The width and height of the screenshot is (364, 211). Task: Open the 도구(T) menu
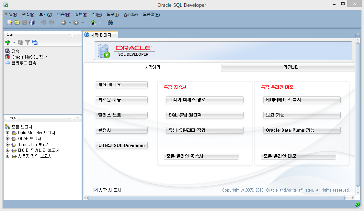pos(113,14)
